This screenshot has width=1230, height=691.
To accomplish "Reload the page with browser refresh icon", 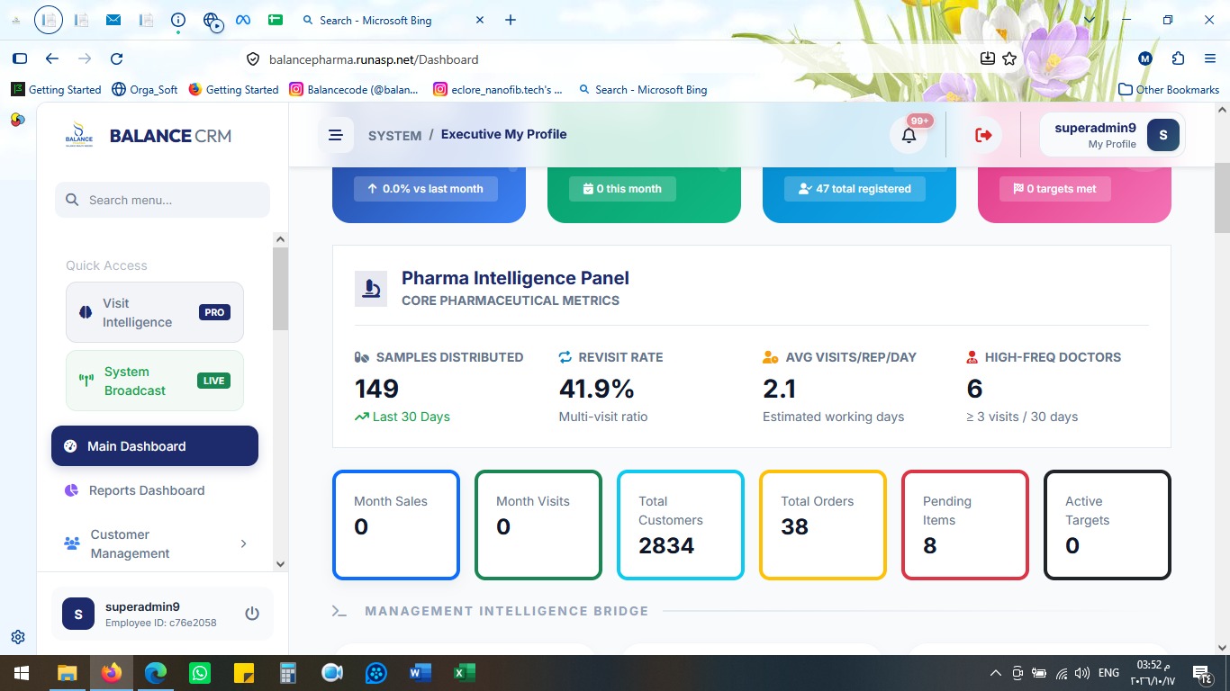I will pyautogui.click(x=116, y=58).
